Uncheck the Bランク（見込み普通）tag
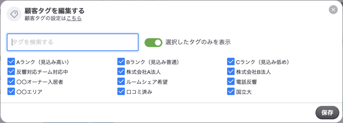 [121, 62]
